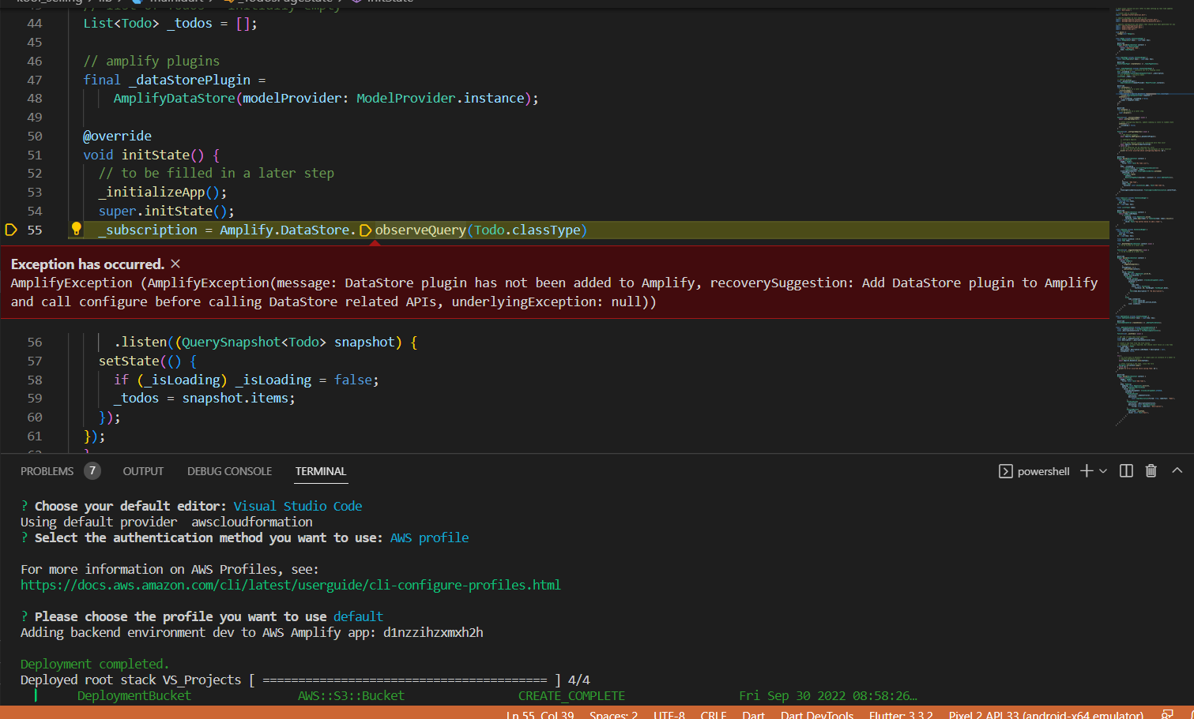Split the terminal panel
Image resolution: width=1194 pixels, height=719 pixels.
[1127, 471]
